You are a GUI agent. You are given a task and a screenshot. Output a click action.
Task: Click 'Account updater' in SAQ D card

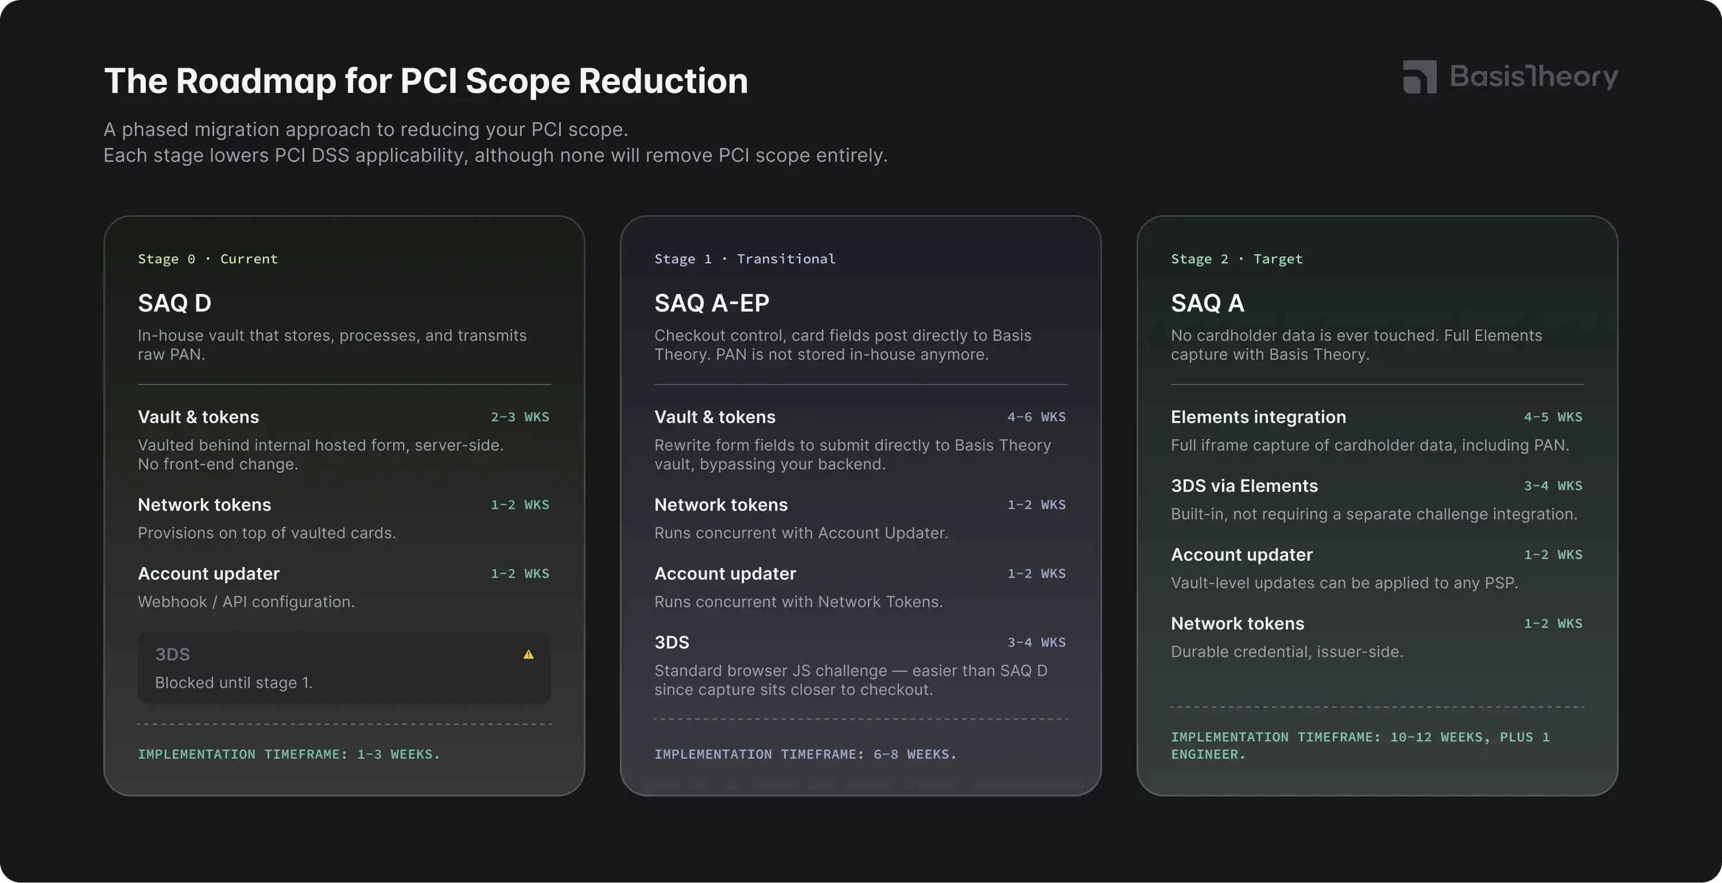tap(208, 574)
